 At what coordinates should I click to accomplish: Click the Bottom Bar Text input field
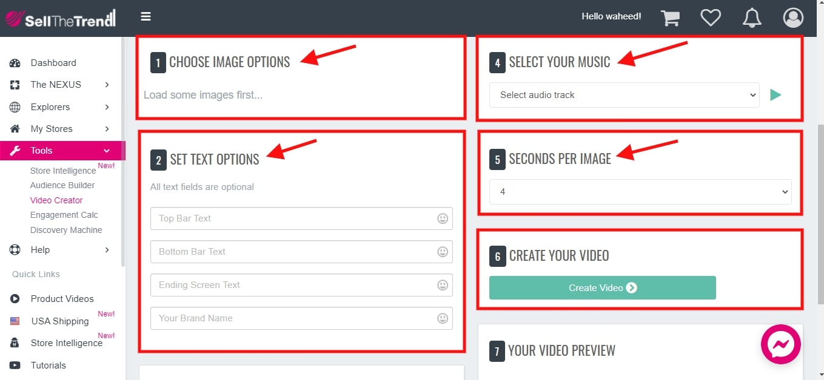[x=294, y=252]
